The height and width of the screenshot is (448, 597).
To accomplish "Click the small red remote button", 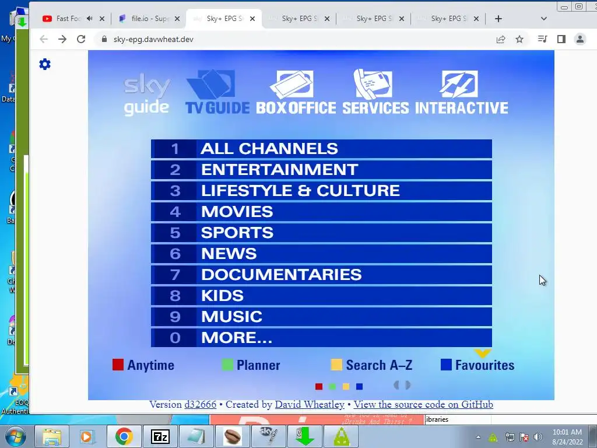I will (x=319, y=387).
